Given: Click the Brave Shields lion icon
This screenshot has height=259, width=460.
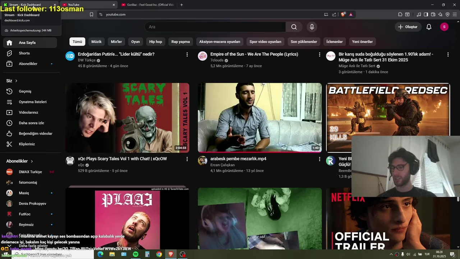Looking at the screenshot, I should pyautogui.click(x=343, y=14).
